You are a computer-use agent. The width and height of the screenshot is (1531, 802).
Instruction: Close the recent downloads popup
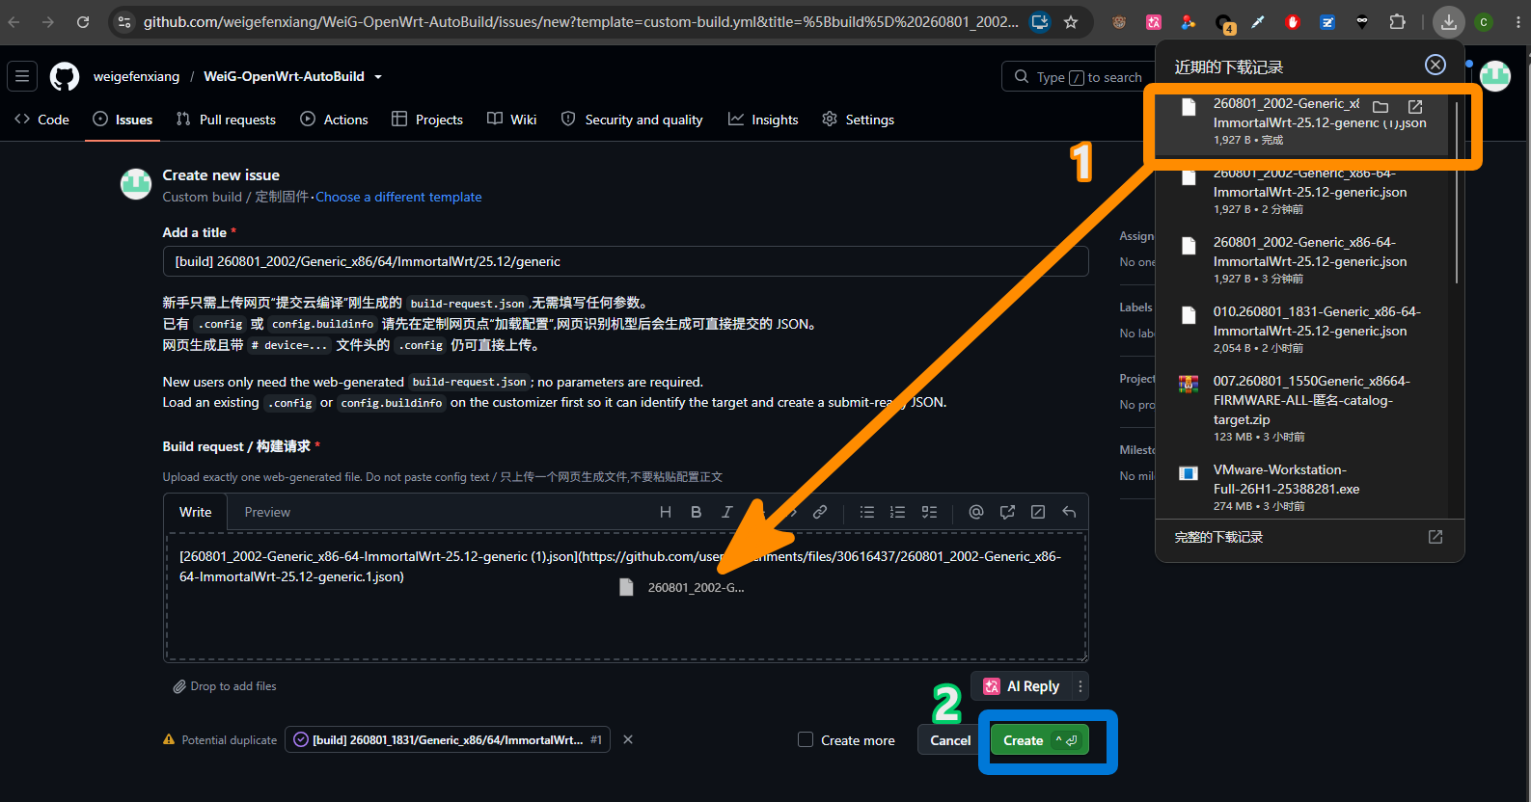point(1435,65)
